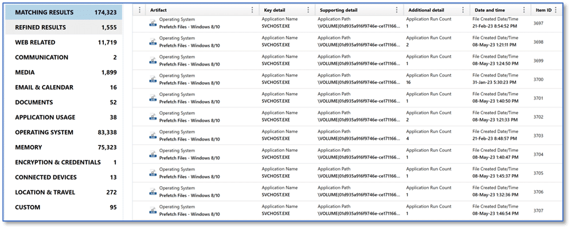Open the Documents category
Screen dimensions: 571x229
coord(64,102)
